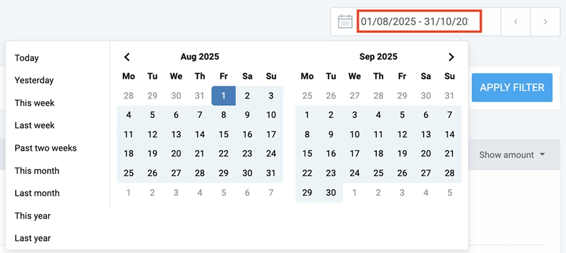Advance calendar to next month
566x253 pixels.
pos(451,57)
